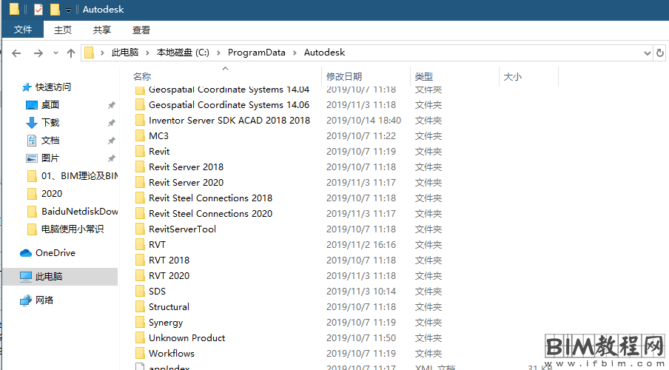Click the pin icon next to 图片

click(112, 158)
